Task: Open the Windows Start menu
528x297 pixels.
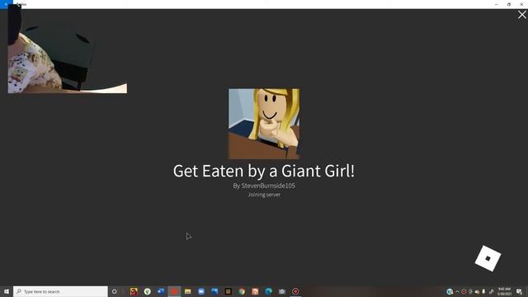Action: click(x=7, y=291)
